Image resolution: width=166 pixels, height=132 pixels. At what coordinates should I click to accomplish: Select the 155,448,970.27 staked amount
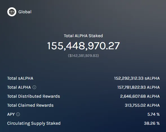[84, 46]
